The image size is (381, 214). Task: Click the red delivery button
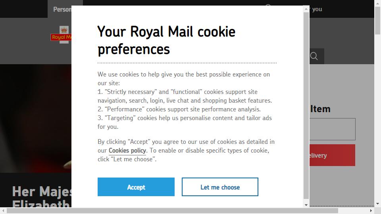coord(332,155)
